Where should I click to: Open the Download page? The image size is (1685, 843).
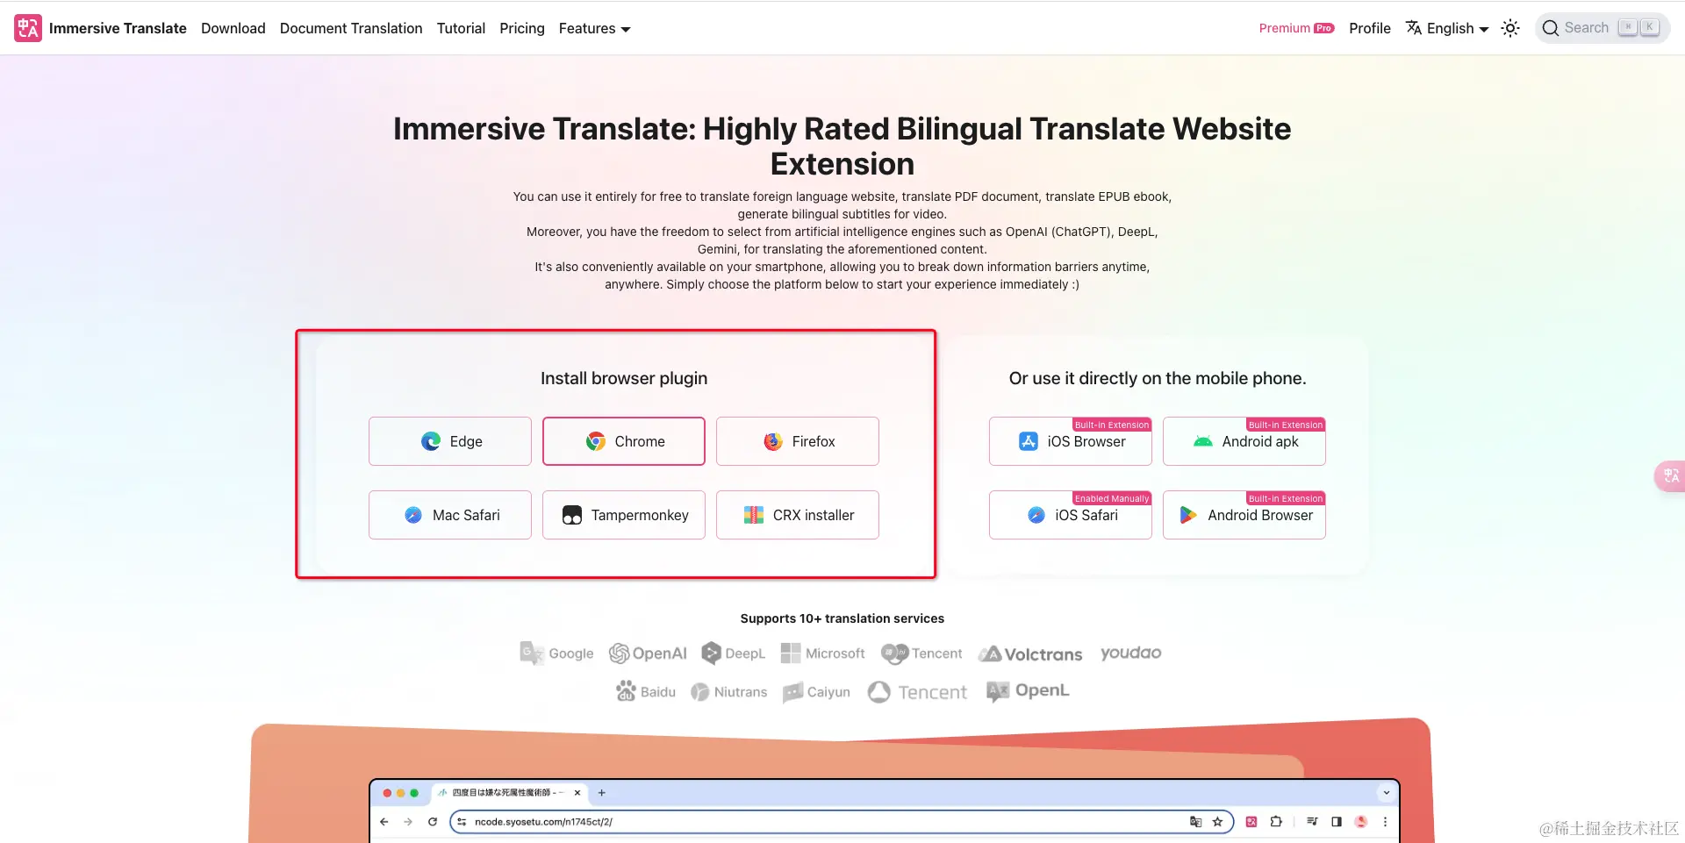coord(233,28)
